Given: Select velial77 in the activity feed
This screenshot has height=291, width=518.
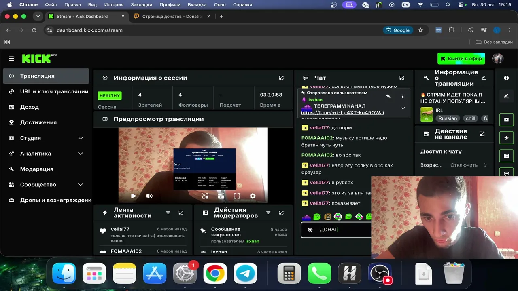Looking at the screenshot, I should 120,229.
